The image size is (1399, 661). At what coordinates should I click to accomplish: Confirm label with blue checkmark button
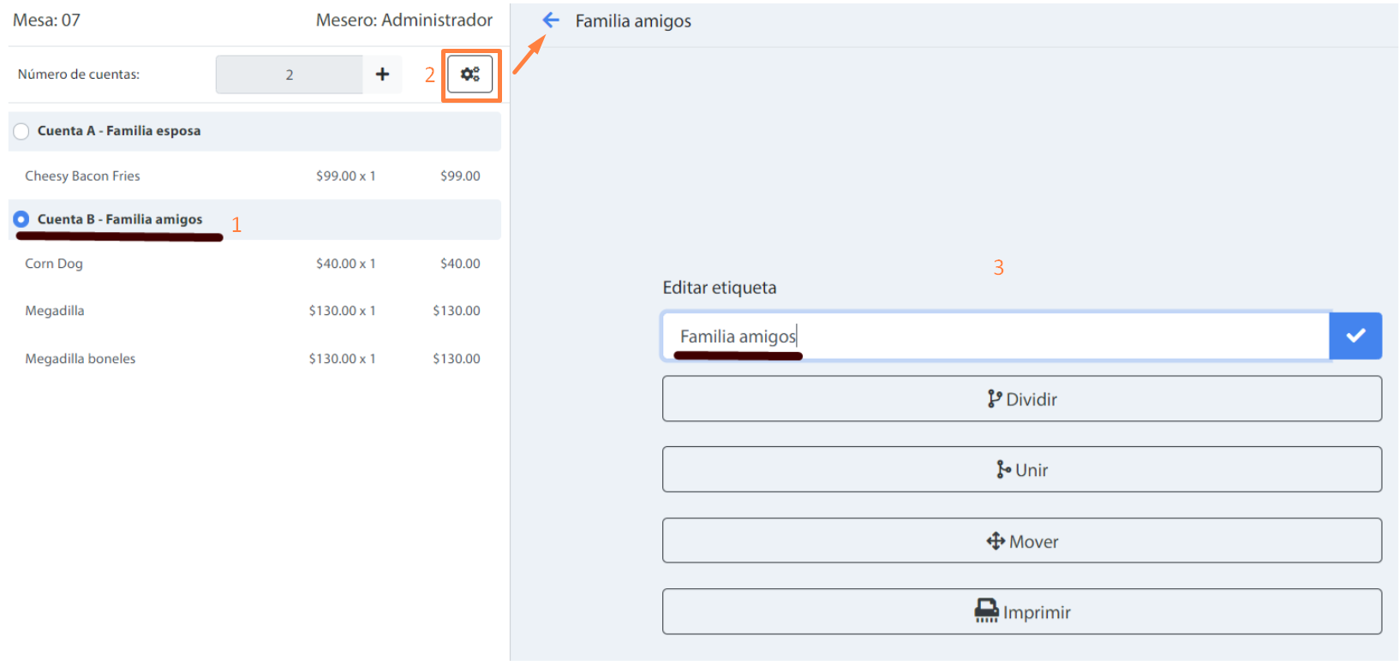point(1355,336)
